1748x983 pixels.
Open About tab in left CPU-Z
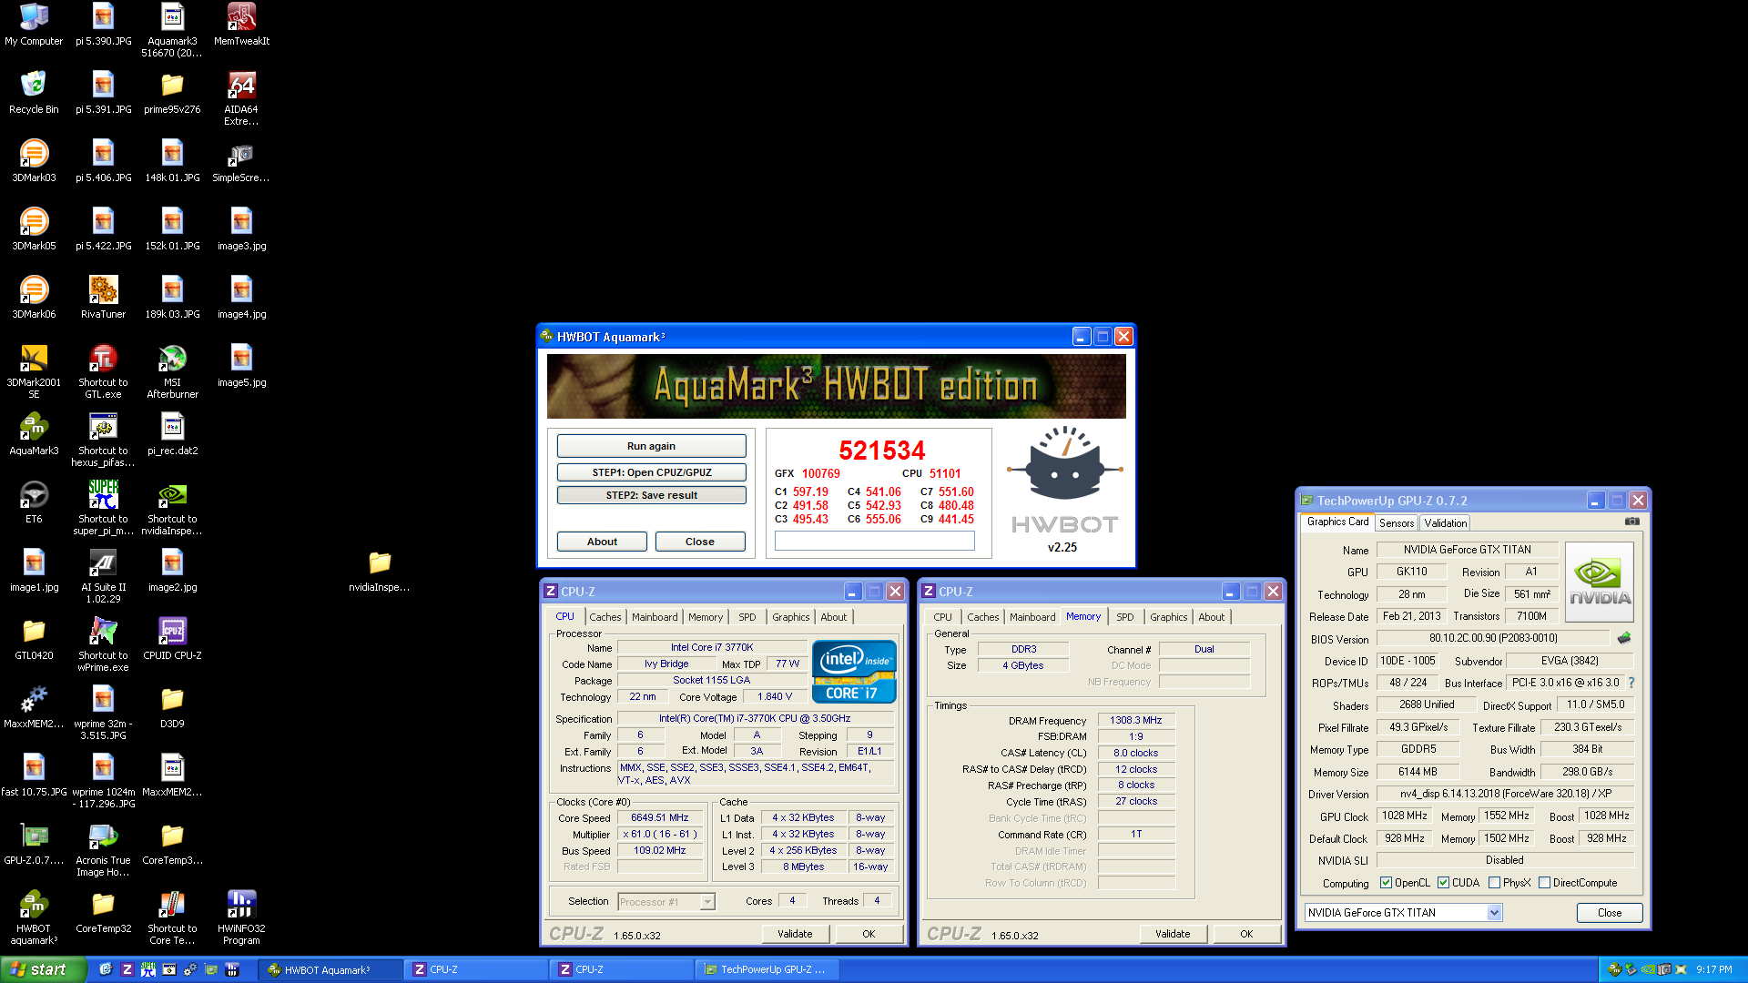[833, 617]
